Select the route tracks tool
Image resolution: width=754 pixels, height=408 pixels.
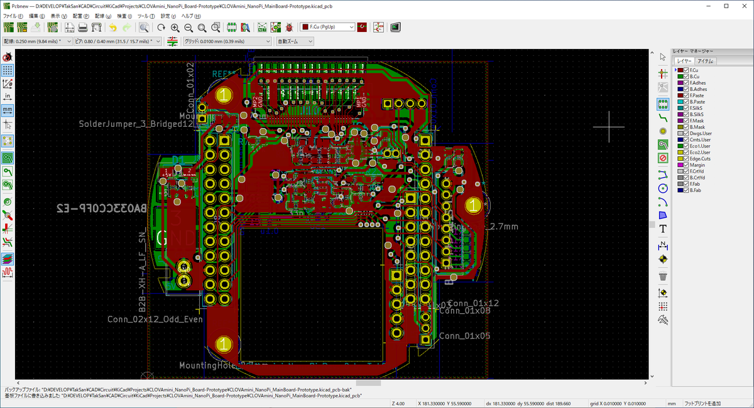[x=662, y=117]
